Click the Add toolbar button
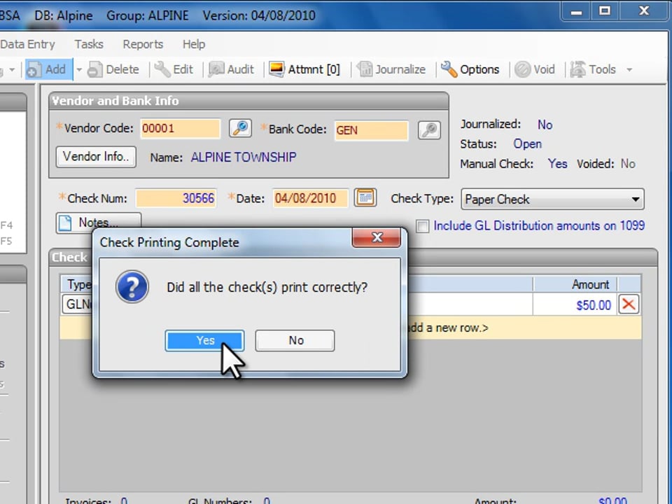Screen dimensions: 672x504 coord(48,69)
